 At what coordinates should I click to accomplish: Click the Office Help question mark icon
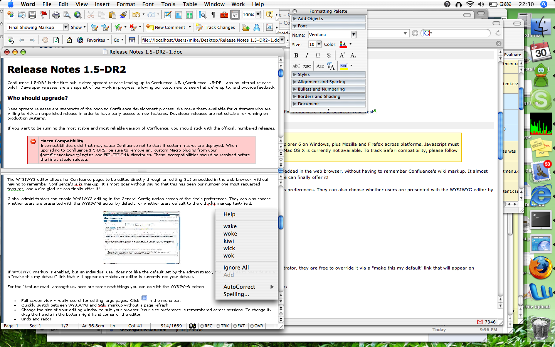point(270,14)
